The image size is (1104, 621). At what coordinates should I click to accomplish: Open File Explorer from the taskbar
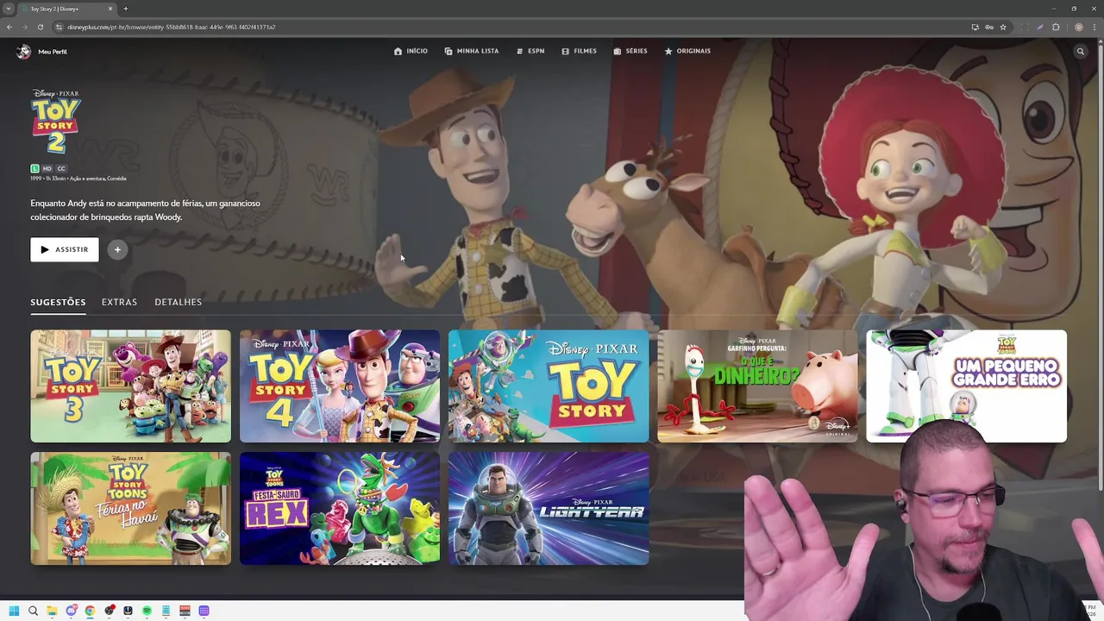pos(52,611)
